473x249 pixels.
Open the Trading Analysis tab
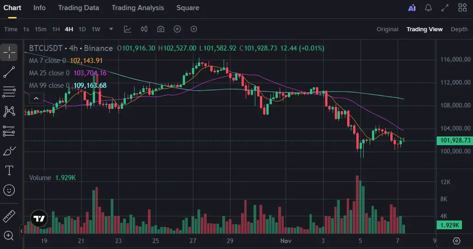click(x=138, y=7)
